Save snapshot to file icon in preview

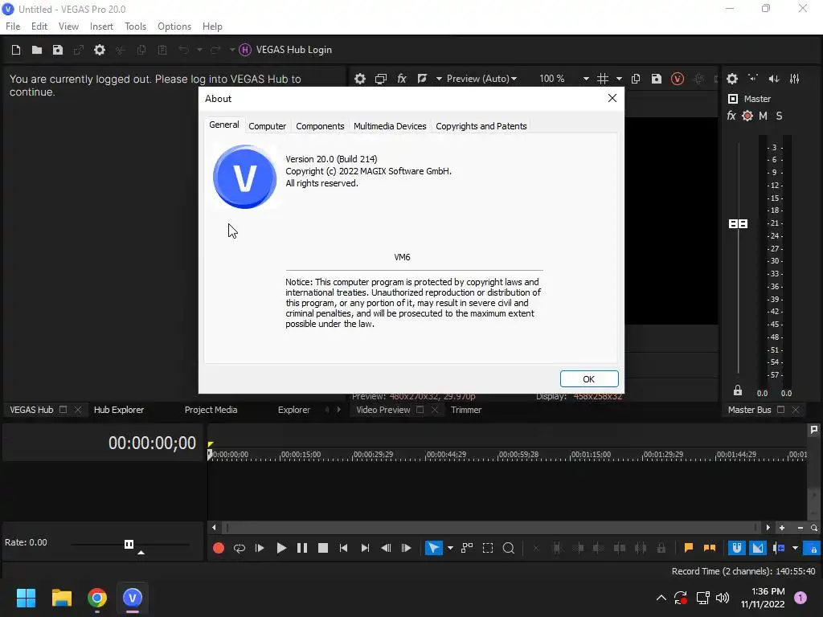656,79
